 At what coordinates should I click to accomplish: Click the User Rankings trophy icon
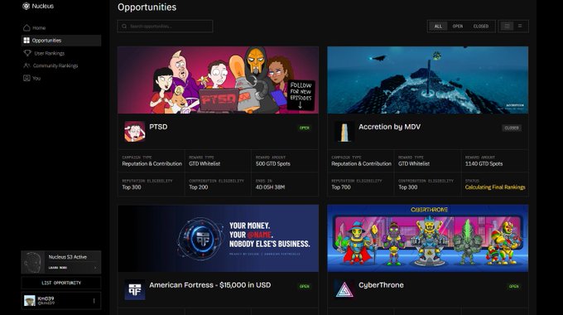tap(27, 53)
